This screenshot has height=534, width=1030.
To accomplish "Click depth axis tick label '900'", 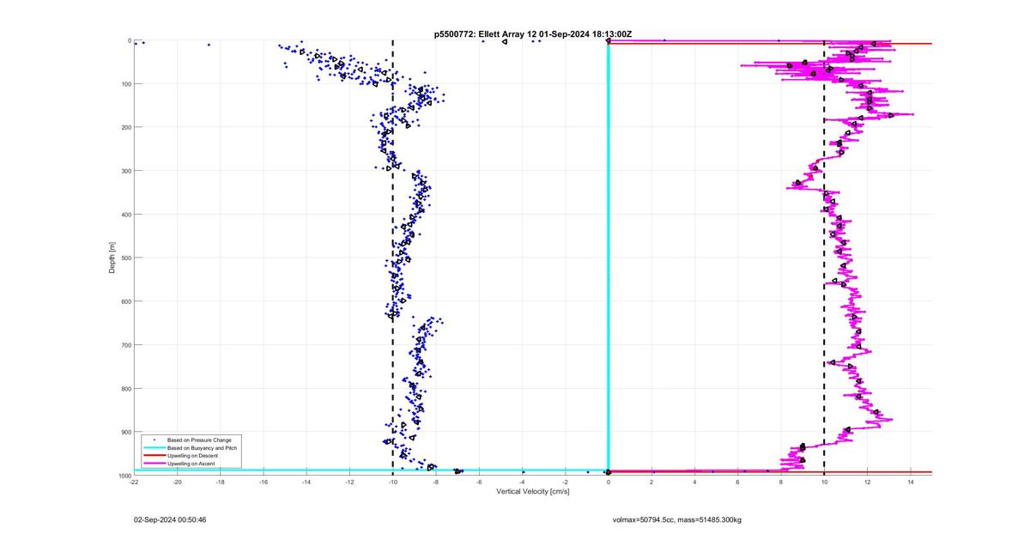I will 124,432.
